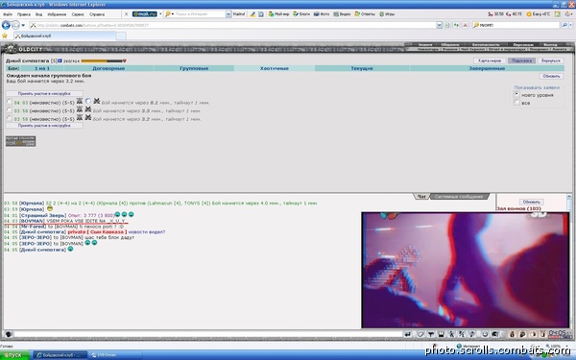This screenshot has height=360, width=576.
Task: Click the red stop icon beside the address bar
Action: click(x=465, y=25)
